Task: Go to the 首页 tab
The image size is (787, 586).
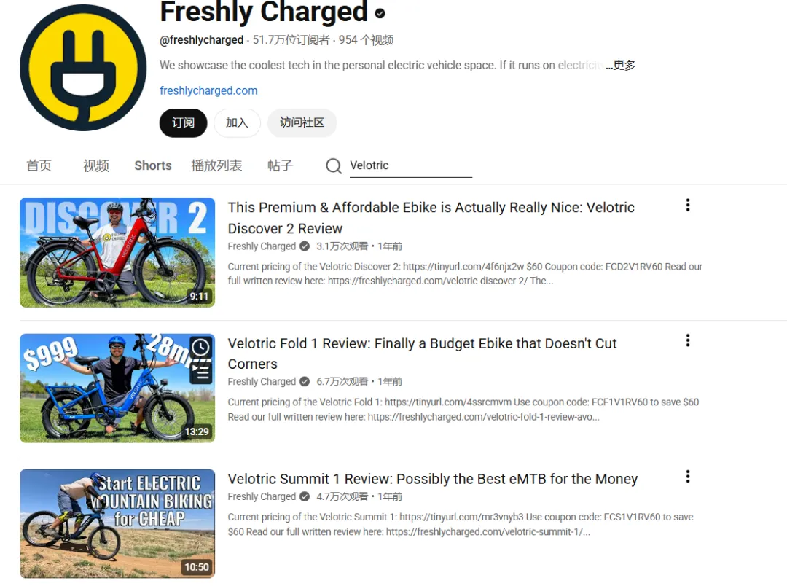Action: (39, 165)
